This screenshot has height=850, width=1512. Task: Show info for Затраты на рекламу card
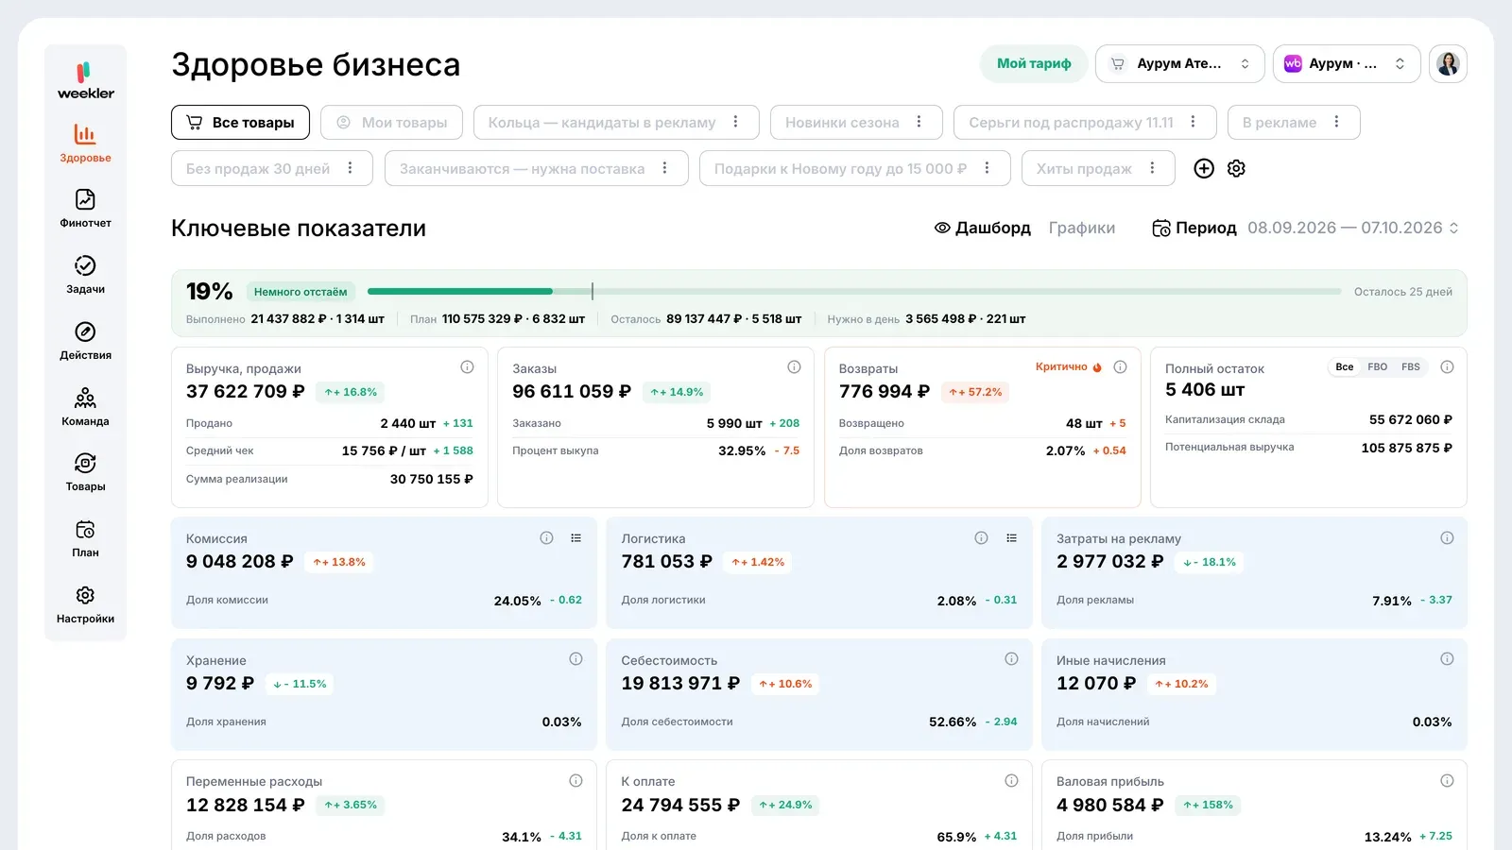coord(1447,538)
